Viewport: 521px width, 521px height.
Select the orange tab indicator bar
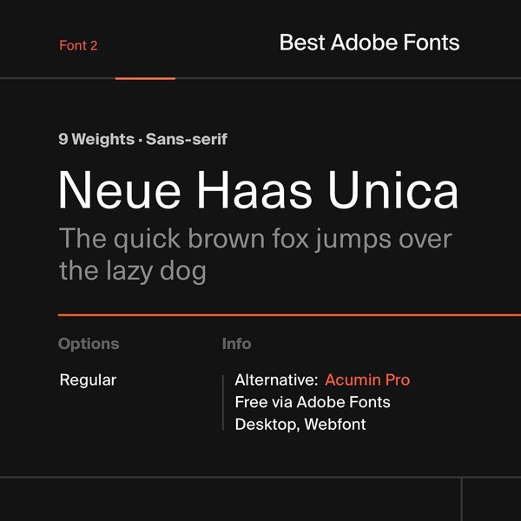(145, 79)
